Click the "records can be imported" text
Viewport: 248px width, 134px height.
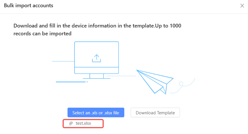pos(42,34)
